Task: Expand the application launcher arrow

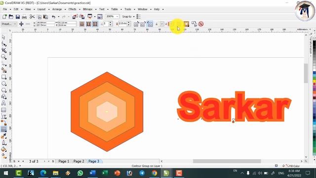Action: click(x=95, y=17)
